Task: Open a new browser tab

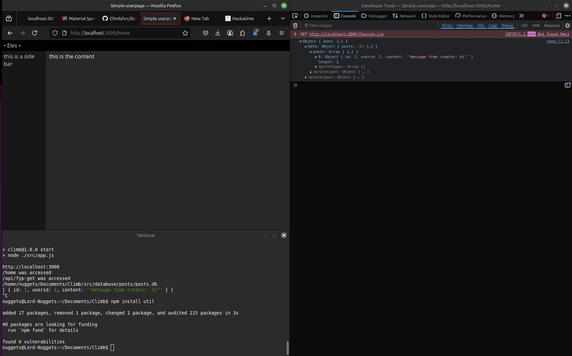Action: [269, 19]
